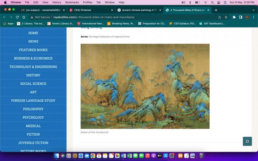
Task: Browse the ART category
Action: coord(33,92)
